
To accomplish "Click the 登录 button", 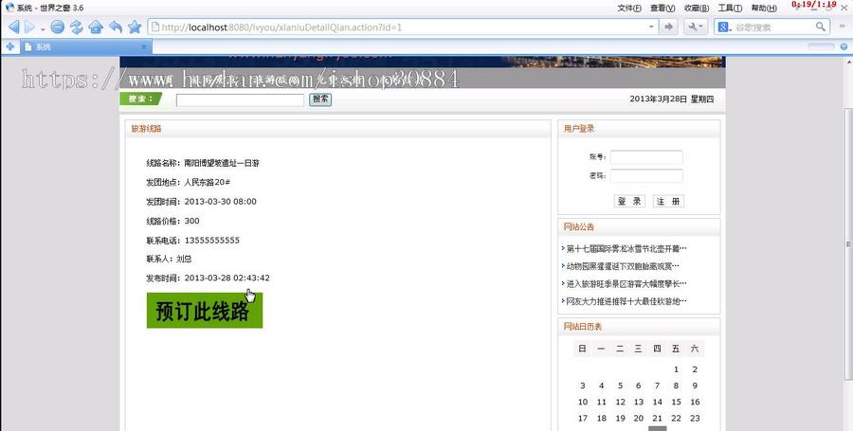I will coord(629,201).
